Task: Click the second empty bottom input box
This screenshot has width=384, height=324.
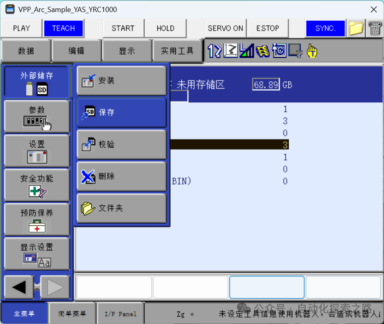Action: (x=191, y=287)
